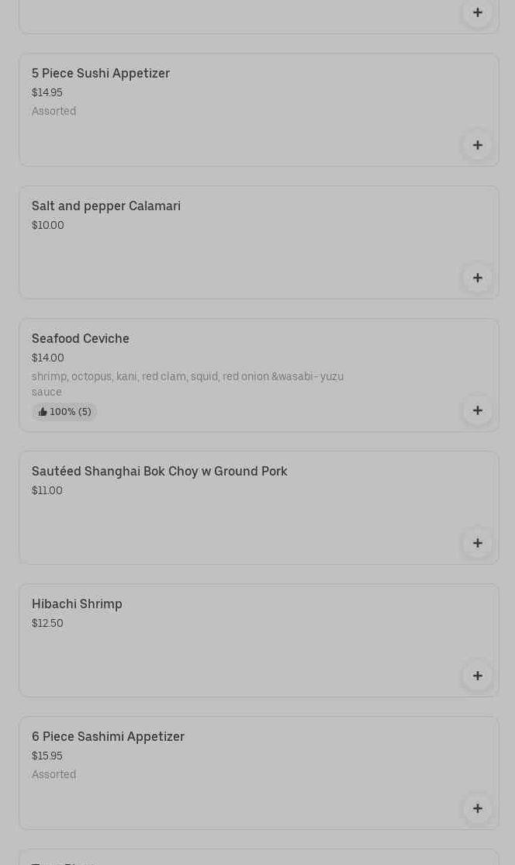The image size is (515, 865).
Task: Open 6 Piece Sashimi Appetizer title
Action: coord(108,737)
